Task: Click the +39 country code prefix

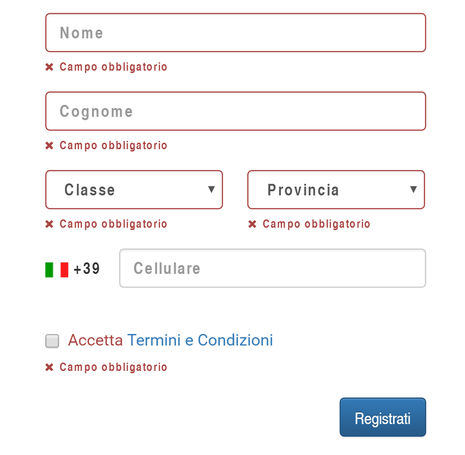Action: [87, 269]
